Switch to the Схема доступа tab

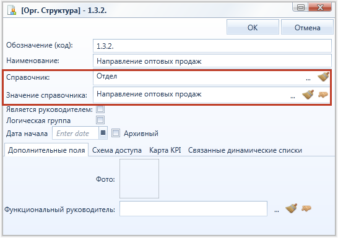click(117, 150)
